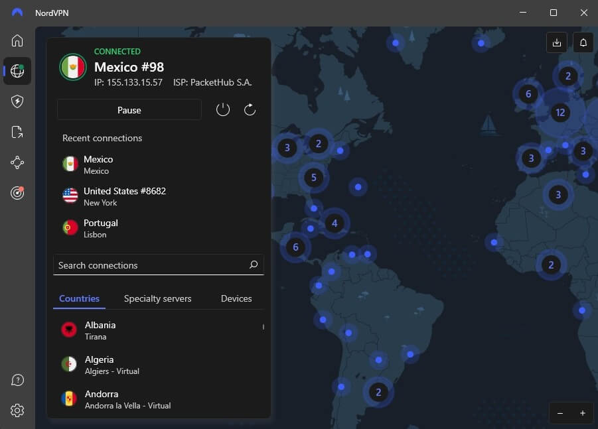598x429 pixels.
Task: Switch to the Specialty servers tab
Action: pyautogui.click(x=157, y=298)
